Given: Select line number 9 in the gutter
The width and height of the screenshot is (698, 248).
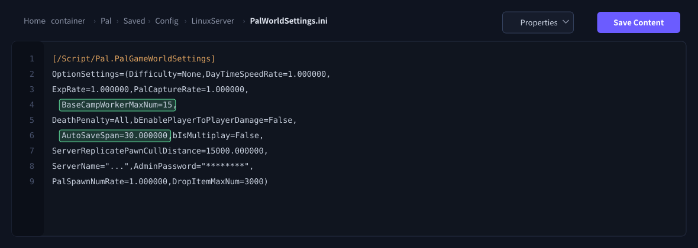Looking at the screenshot, I should 31,181.
